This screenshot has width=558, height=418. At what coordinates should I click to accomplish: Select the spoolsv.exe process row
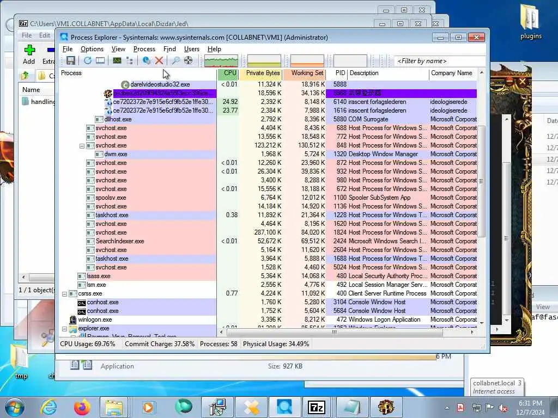point(268,198)
